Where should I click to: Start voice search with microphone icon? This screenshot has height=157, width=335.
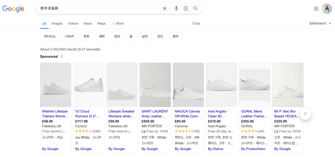(176, 9)
